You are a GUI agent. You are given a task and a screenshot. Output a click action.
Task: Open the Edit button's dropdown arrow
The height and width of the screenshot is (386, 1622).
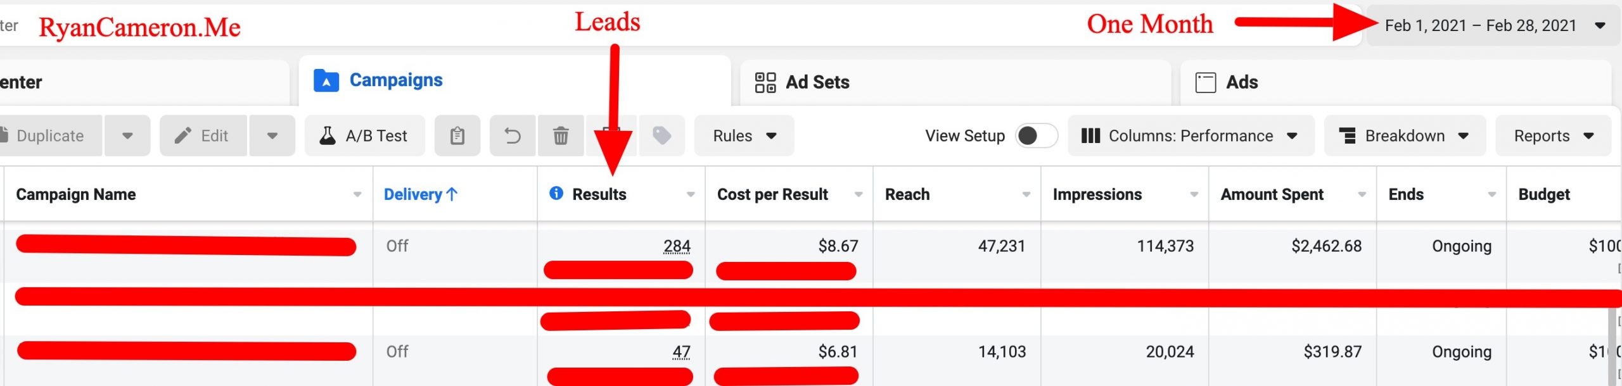click(x=272, y=135)
